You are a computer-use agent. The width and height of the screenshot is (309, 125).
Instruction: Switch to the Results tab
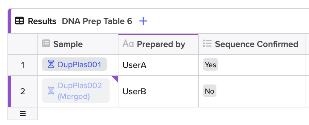click(42, 21)
